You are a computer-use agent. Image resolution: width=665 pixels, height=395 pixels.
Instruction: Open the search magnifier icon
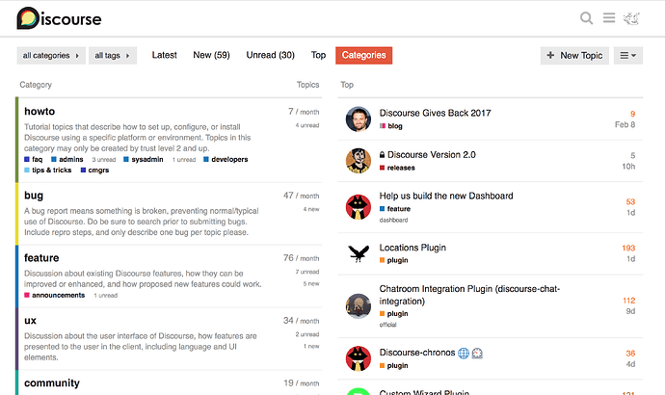coord(586,18)
